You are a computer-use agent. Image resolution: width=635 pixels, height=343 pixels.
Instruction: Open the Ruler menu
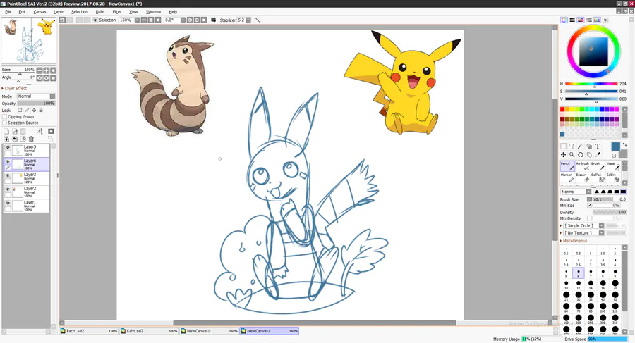pyautogui.click(x=100, y=12)
